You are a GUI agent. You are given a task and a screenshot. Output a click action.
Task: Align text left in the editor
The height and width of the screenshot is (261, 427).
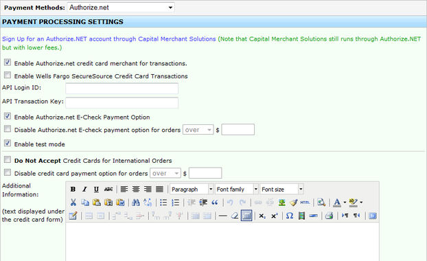[x=124, y=189]
